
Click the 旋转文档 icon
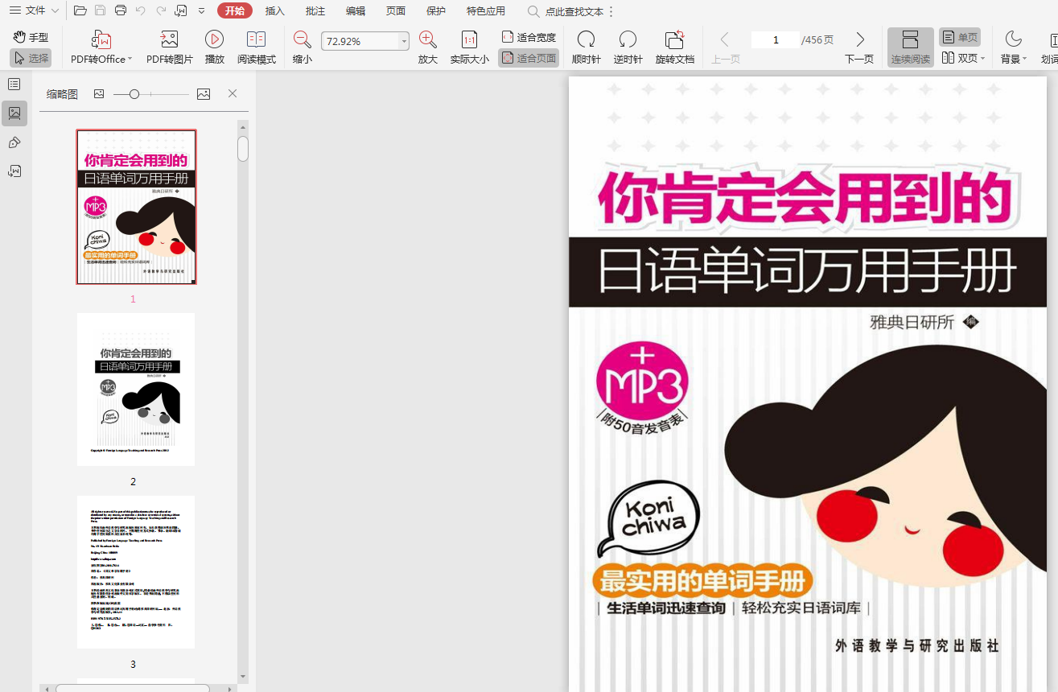[x=674, y=40]
